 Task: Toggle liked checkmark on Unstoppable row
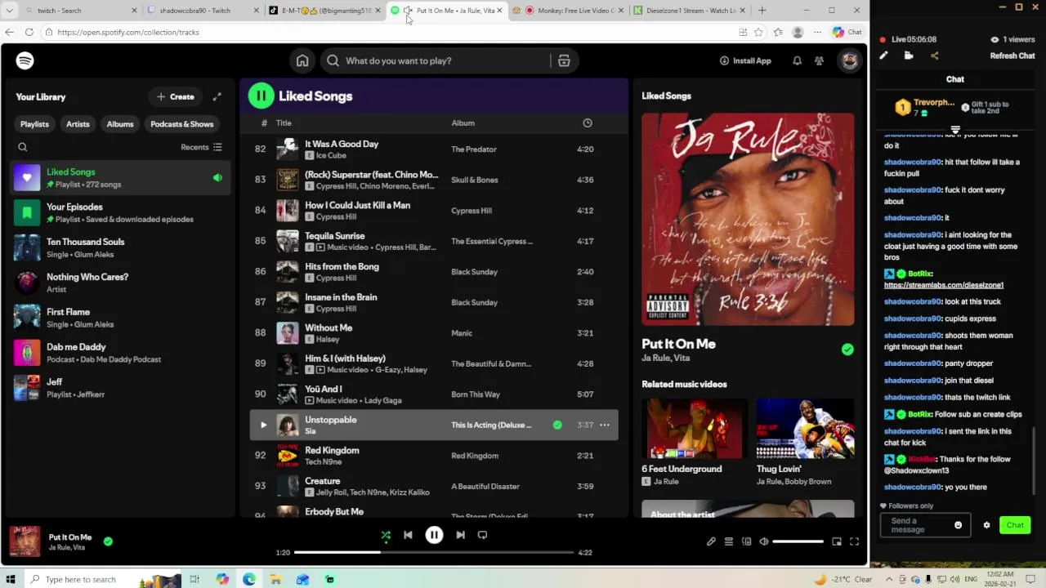coord(557,425)
